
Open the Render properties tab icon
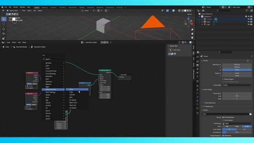point(198,62)
